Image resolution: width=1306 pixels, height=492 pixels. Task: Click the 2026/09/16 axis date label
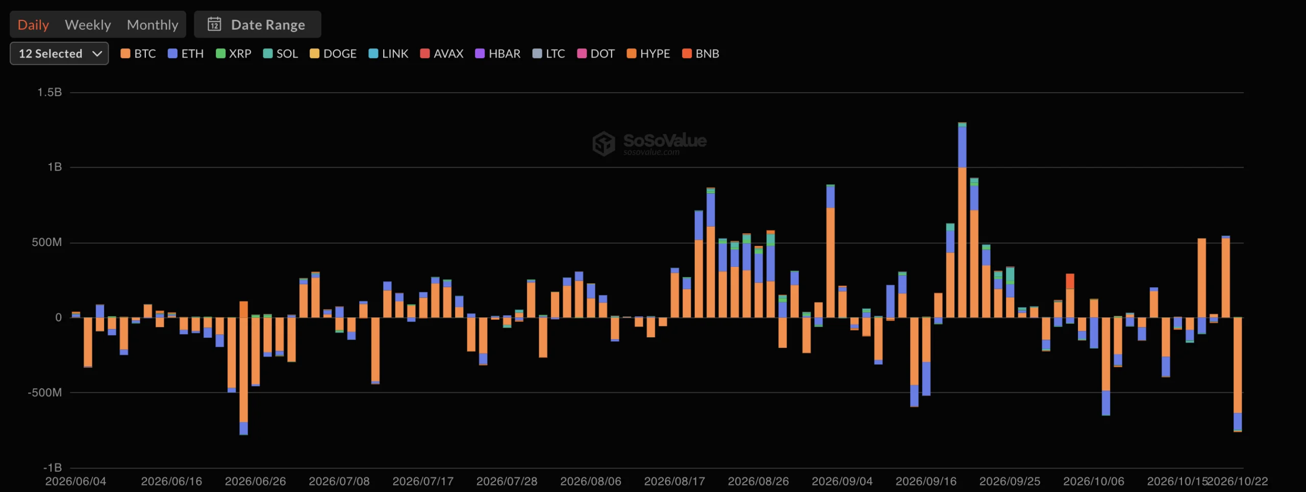[926, 481]
